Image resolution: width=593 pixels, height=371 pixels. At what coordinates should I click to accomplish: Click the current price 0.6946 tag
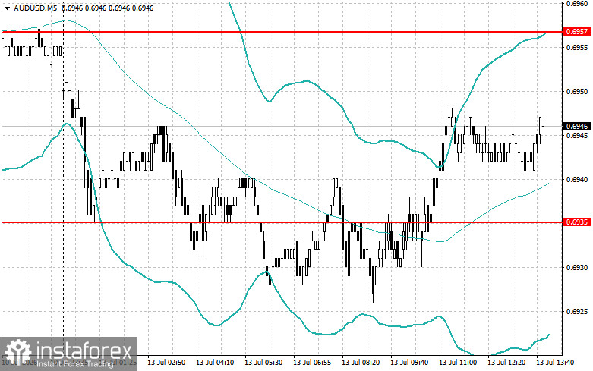(x=577, y=127)
